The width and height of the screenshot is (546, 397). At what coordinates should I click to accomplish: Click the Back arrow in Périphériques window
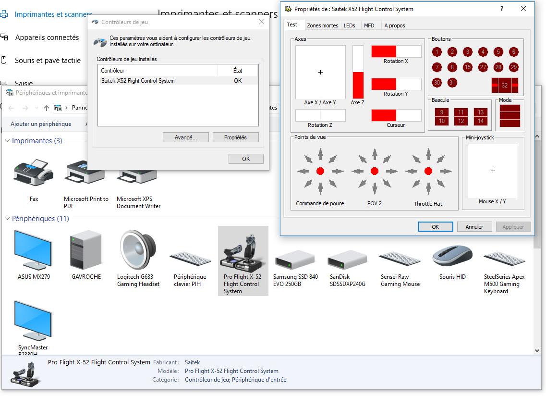coord(11,108)
